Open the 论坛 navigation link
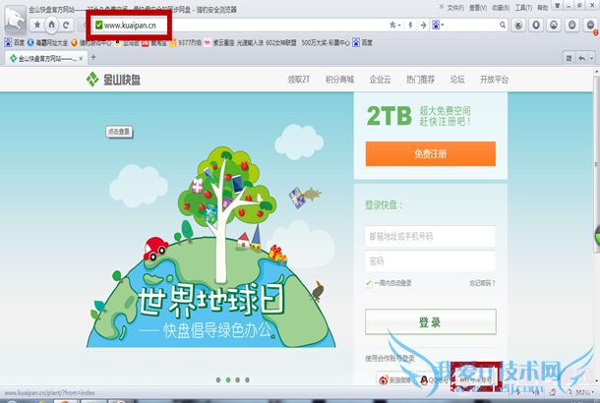 (457, 80)
